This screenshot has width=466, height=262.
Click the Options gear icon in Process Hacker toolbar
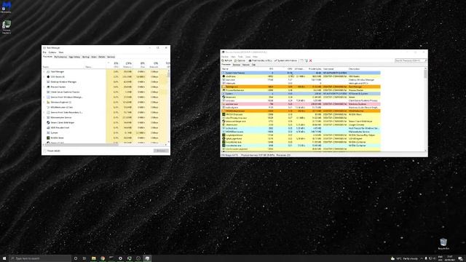coord(235,60)
